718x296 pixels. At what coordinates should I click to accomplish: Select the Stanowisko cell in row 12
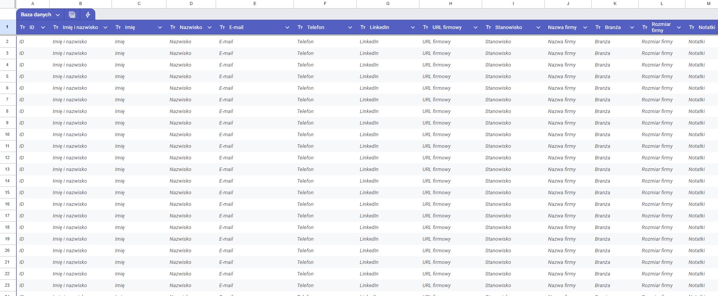tap(513, 158)
